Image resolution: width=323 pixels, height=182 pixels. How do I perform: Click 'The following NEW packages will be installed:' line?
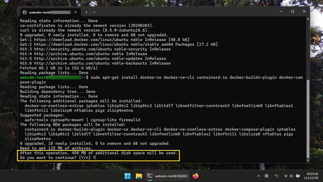[73, 125]
